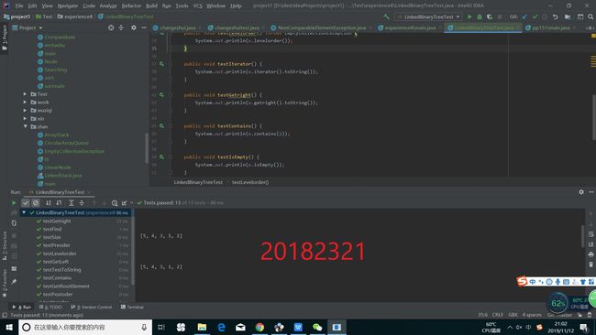The width and height of the screenshot is (596, 335).
Task: Click the Git commit green checkmark
Action: [x=535, y=16]
